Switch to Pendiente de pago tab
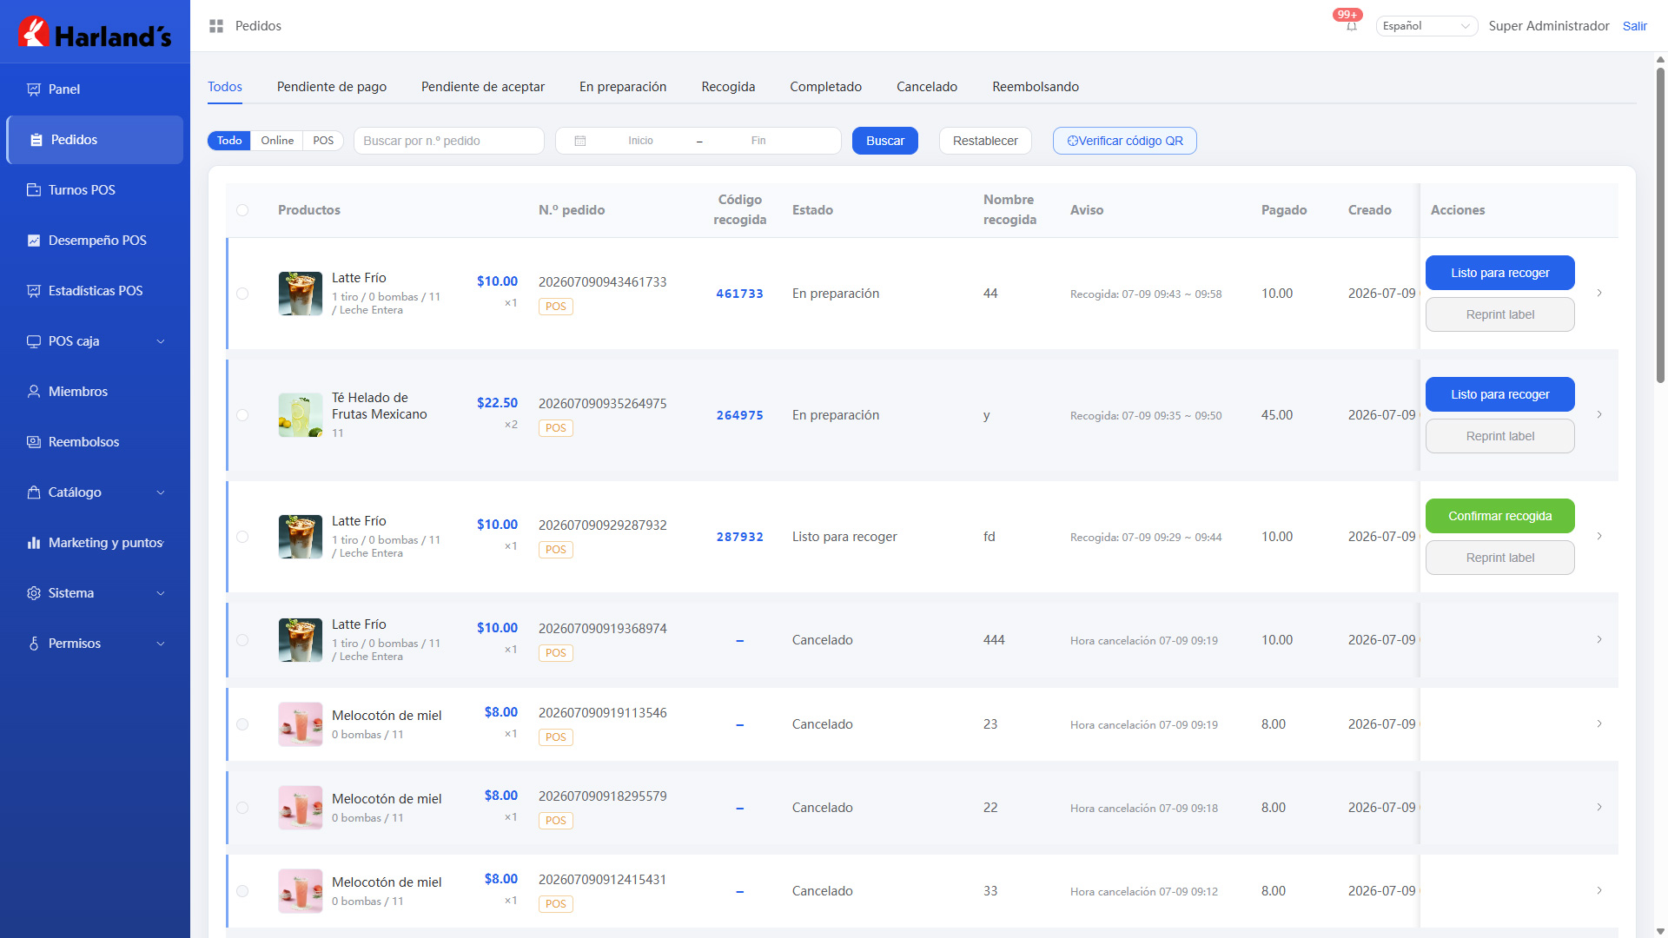The width and height of the screenshot is (1668, 938). tap(332, 87)
